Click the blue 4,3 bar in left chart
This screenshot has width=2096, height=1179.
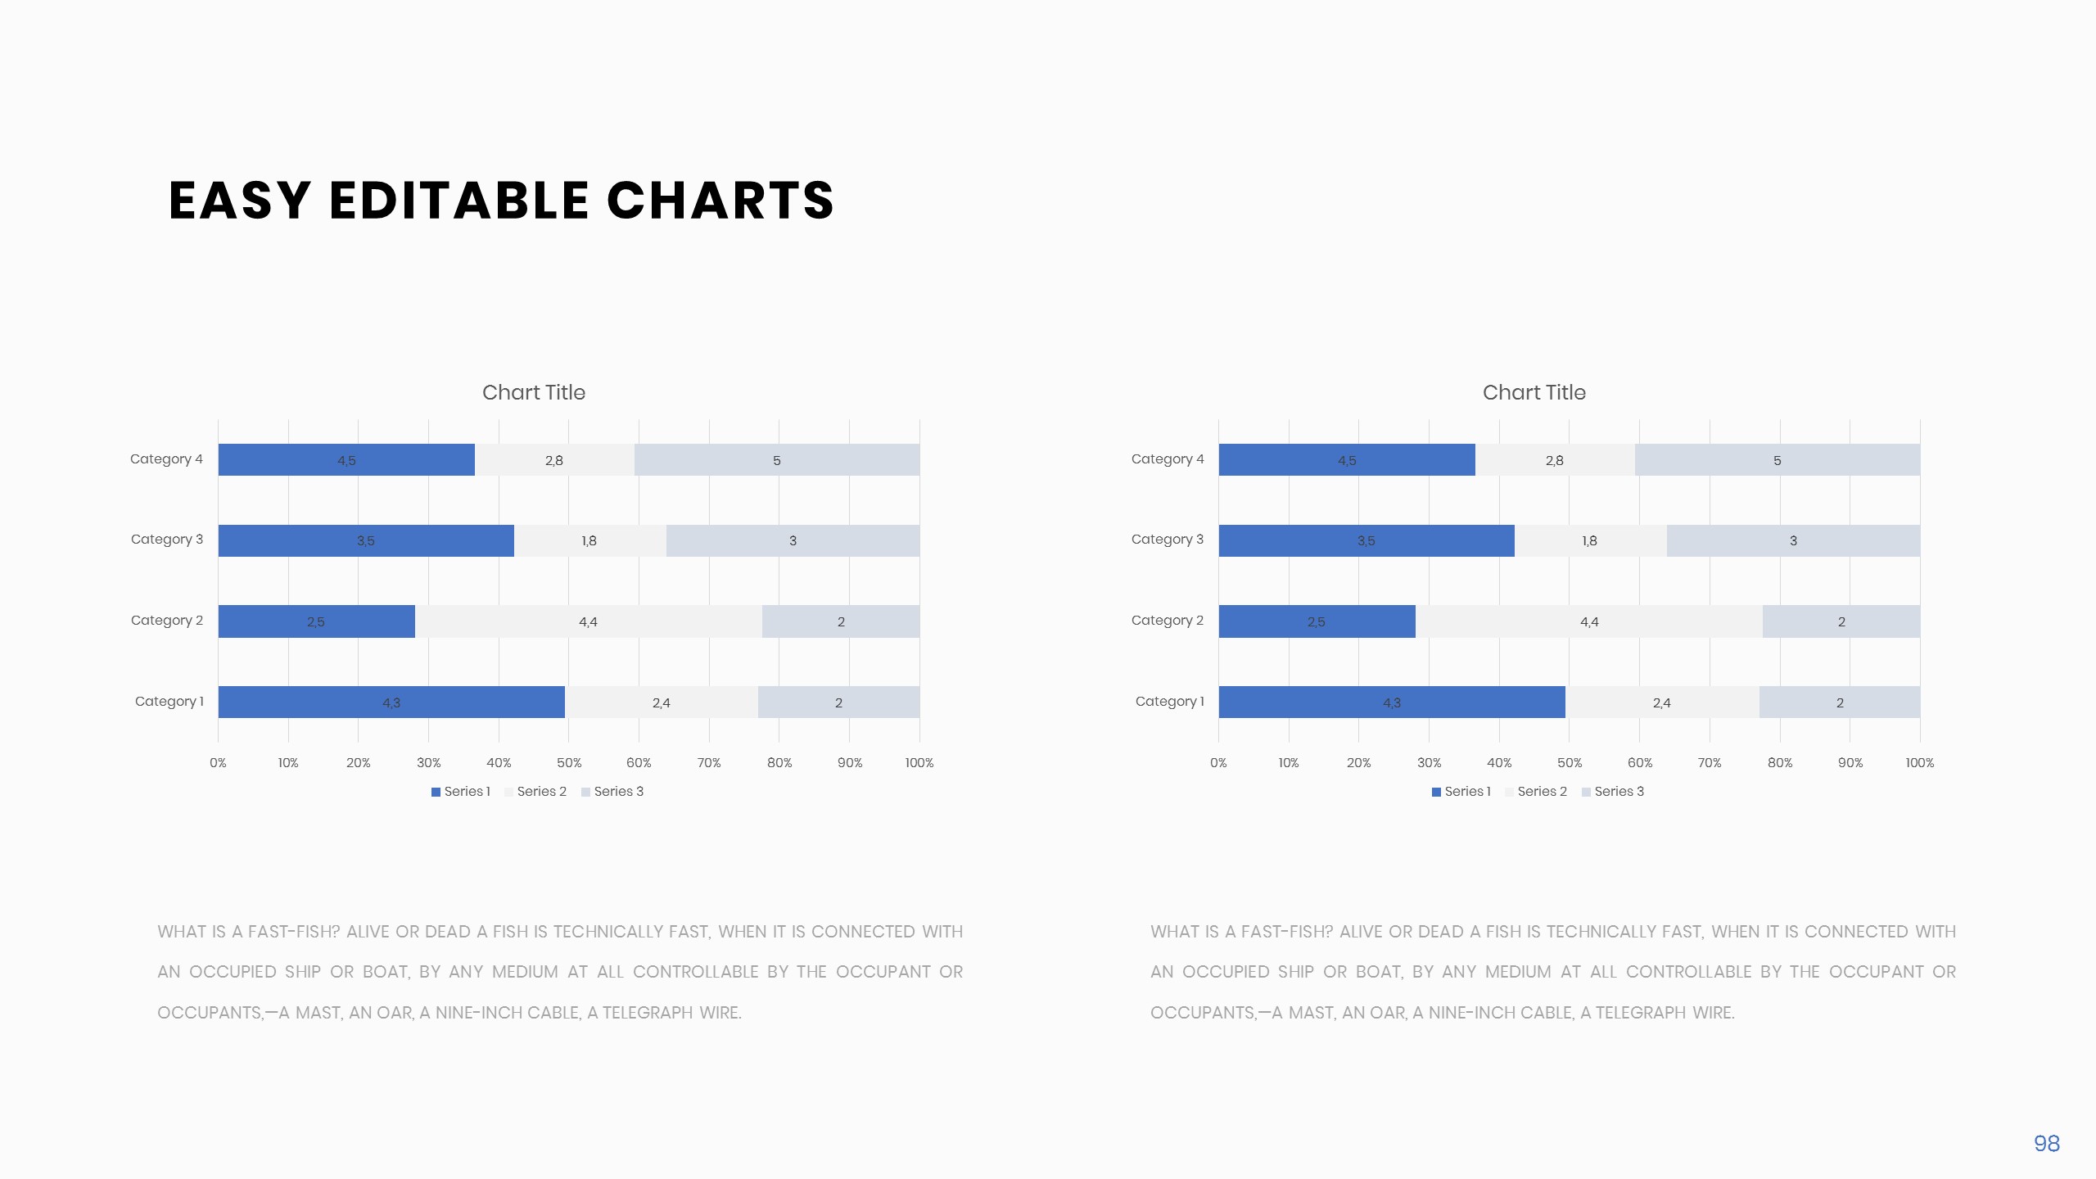tap(391, 702)
